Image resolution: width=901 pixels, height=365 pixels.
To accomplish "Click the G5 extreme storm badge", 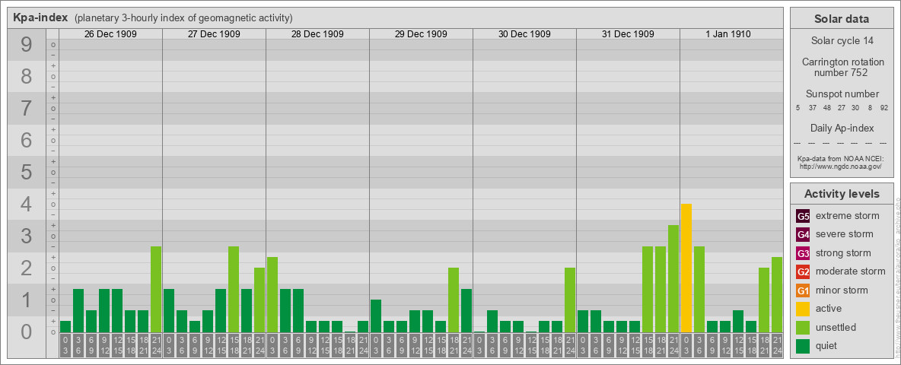I will click(x=803, y=217).
